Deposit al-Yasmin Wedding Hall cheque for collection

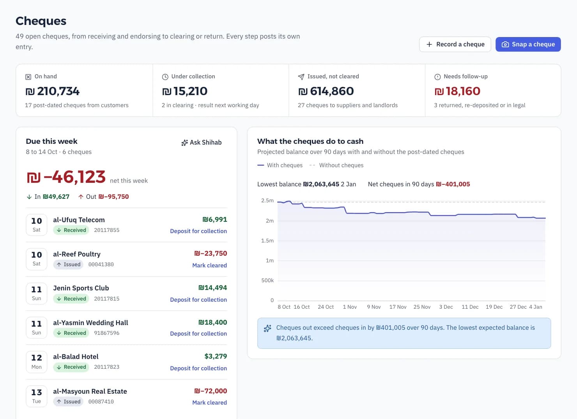198,334
